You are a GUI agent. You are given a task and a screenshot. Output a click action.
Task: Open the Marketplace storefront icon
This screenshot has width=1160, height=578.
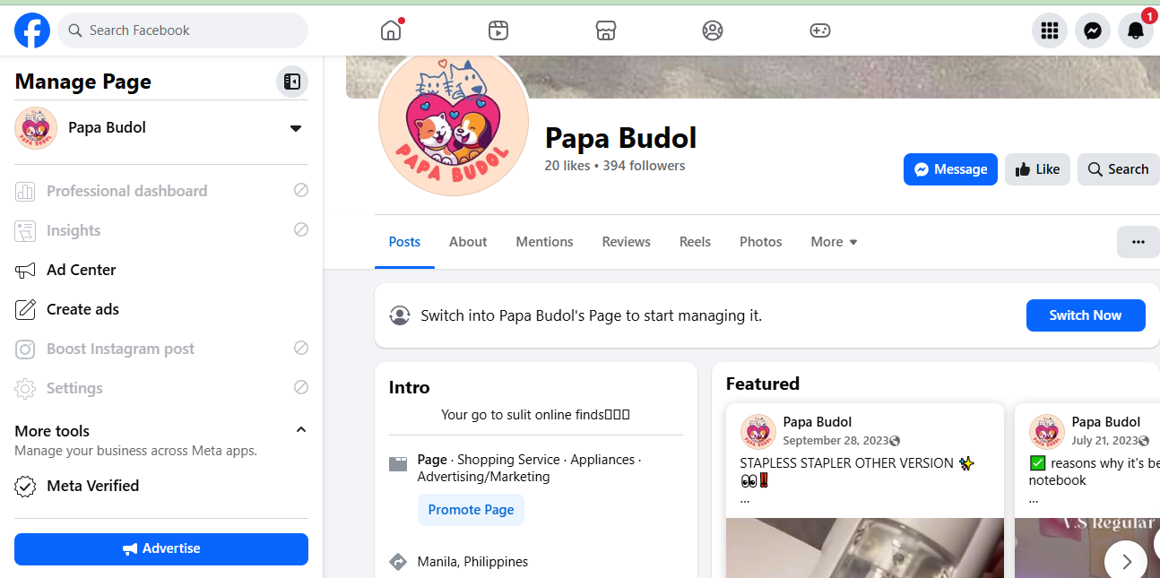tap(606, 30)
